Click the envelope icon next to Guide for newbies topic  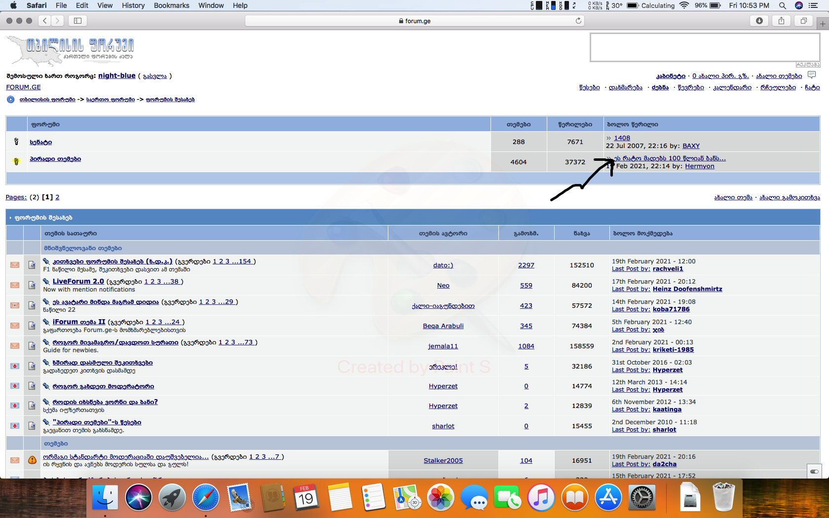tap(14, 345)
